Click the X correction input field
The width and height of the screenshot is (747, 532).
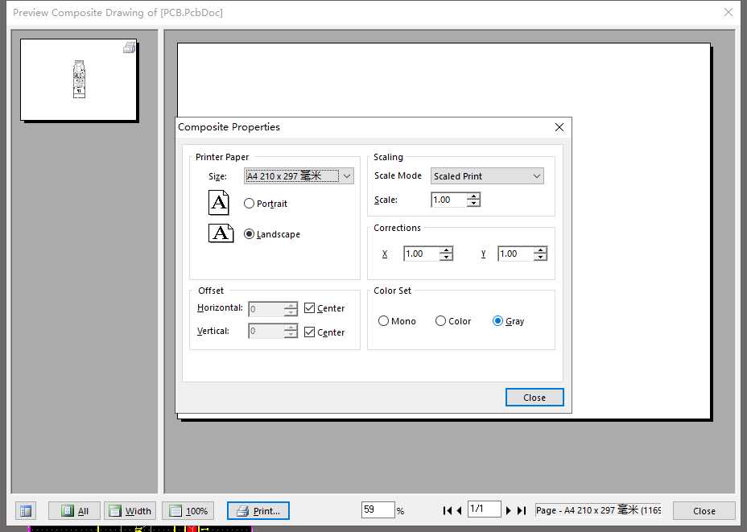point(422,254)
